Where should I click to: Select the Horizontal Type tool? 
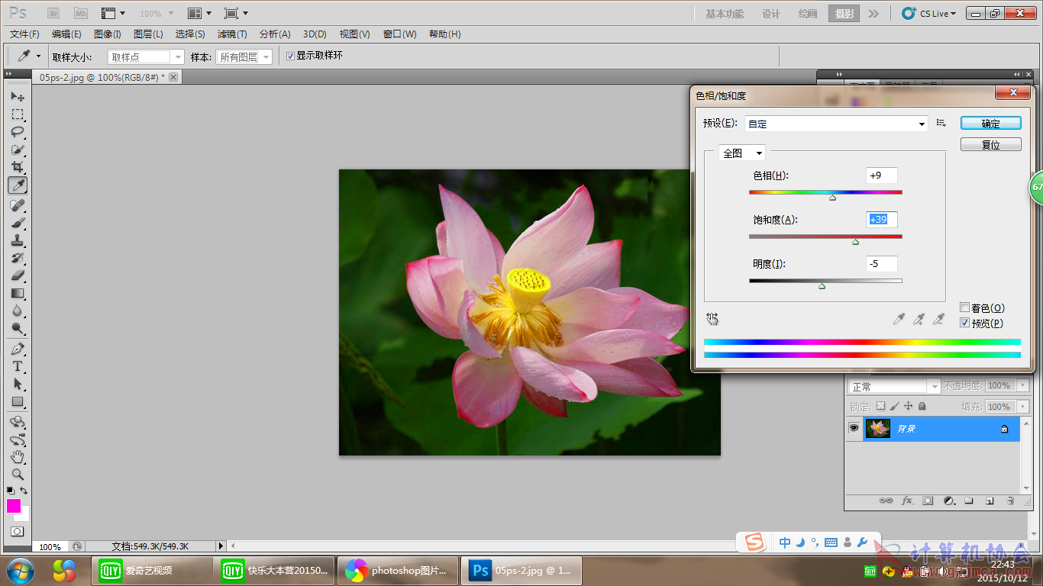18,366
